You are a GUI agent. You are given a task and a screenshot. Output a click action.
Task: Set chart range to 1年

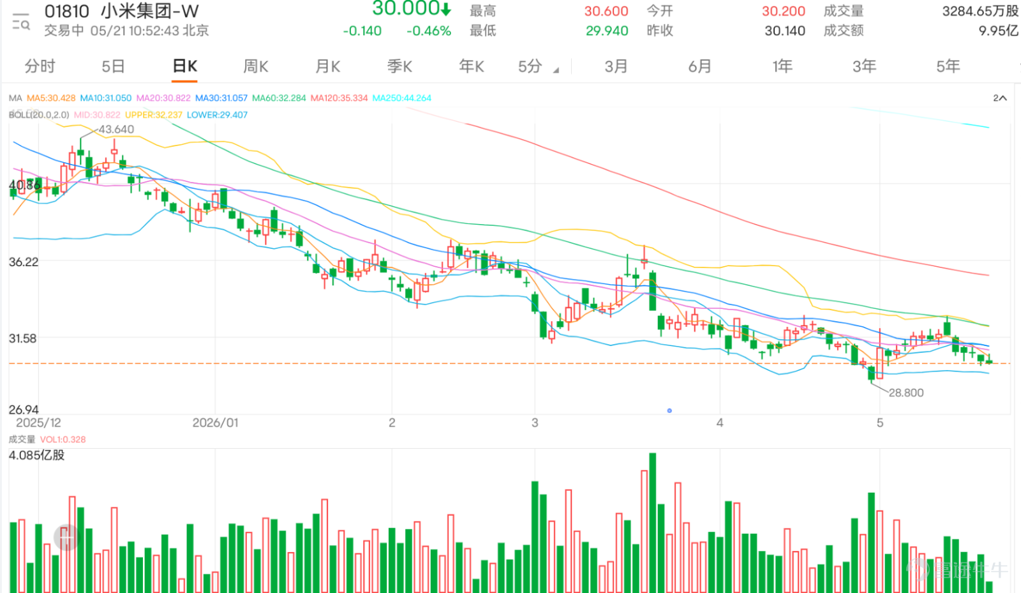pos(782,66)
